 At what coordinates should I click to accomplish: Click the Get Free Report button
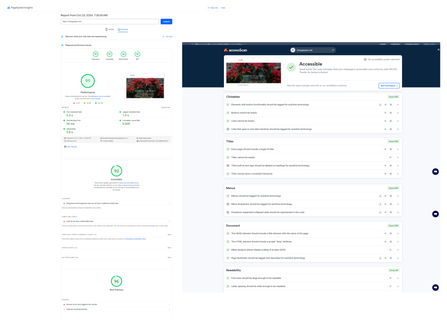389,85
